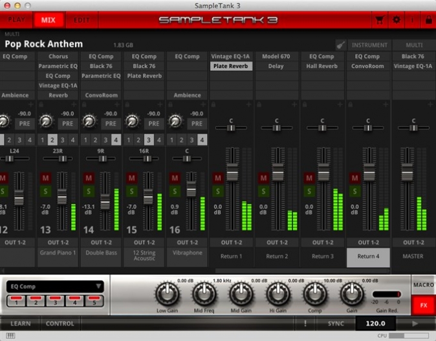
Task: Toggle lock icon on Return 4 strip
Action: click(351, 105)
